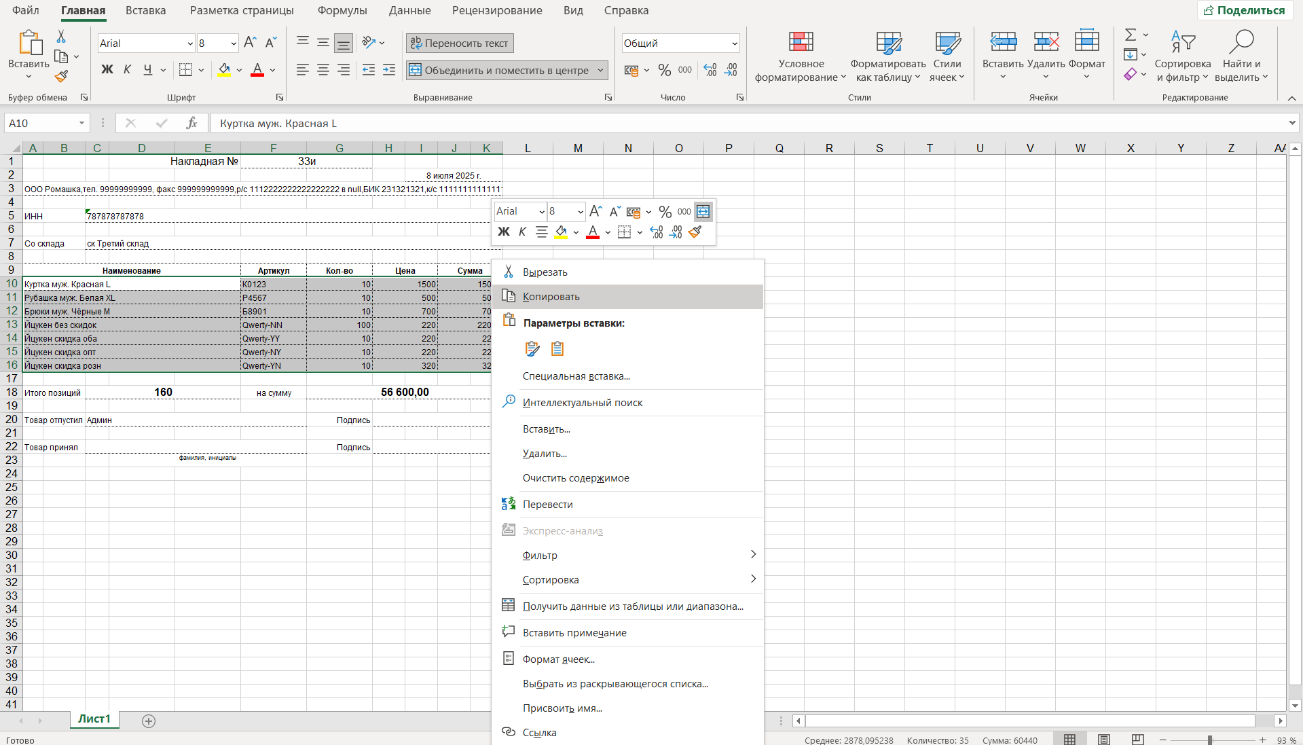Open the Формулы ribbon tab
The image size is (1303, 745).
pos(342,11)
